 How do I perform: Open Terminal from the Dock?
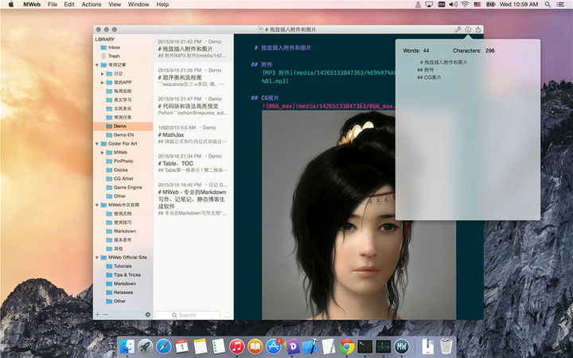click(x=365, y=346)
